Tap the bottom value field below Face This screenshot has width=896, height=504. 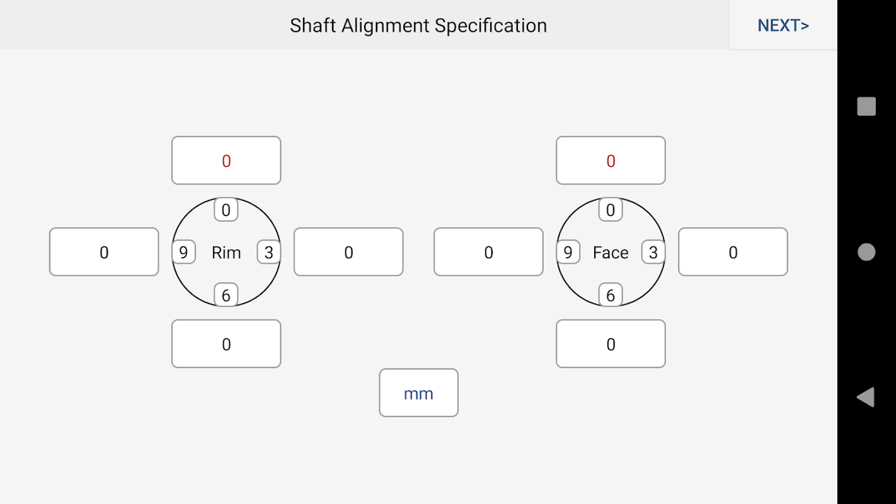tap(611, 344)
